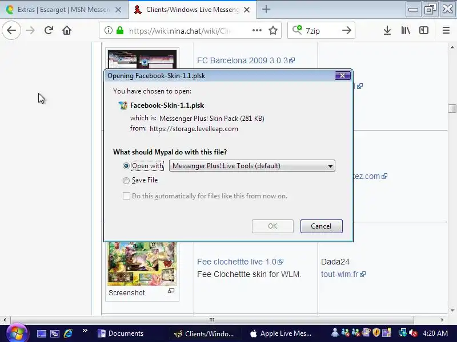Close the Clients/Windows Live Messenger tab
Image resolution: width=457 pixels, height=342 pixels.
tap(247, 10)
